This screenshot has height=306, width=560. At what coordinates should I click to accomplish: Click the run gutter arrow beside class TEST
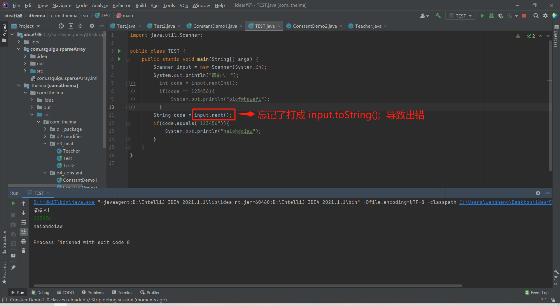(119, 51)
